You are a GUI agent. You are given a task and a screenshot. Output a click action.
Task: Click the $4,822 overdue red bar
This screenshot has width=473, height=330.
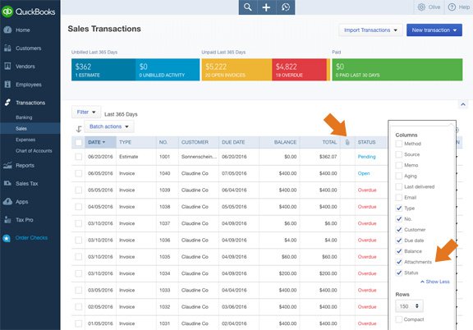coord(299,70)
